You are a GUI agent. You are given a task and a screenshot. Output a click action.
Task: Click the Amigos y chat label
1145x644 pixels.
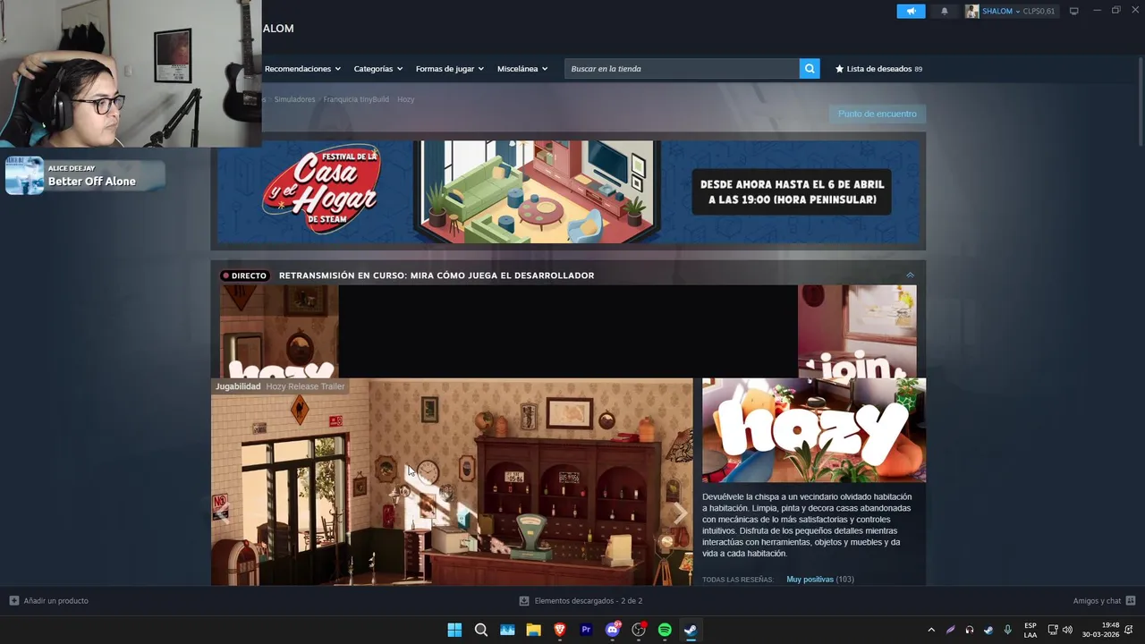point(1097,601)
